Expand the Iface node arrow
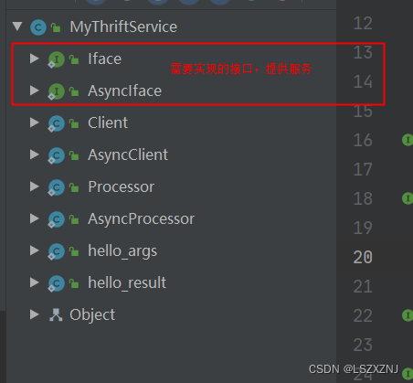 pyautogui.click(x=35, y=59)
